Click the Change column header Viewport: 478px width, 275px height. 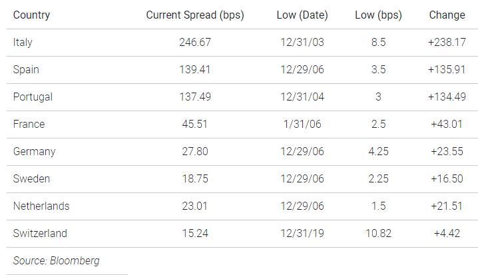click(x=447, y=15)
